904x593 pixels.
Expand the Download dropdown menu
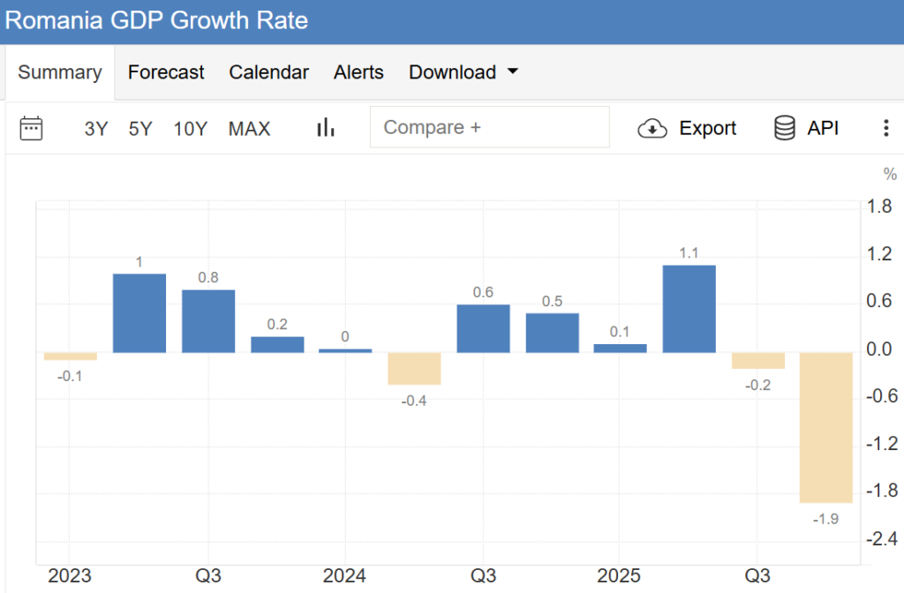pos(452,72)
